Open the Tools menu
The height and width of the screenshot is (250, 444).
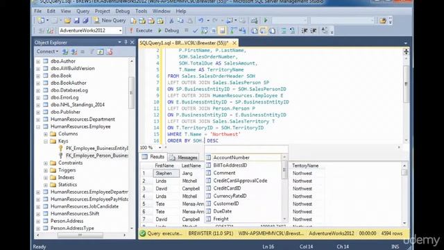(x=141, y=11)
